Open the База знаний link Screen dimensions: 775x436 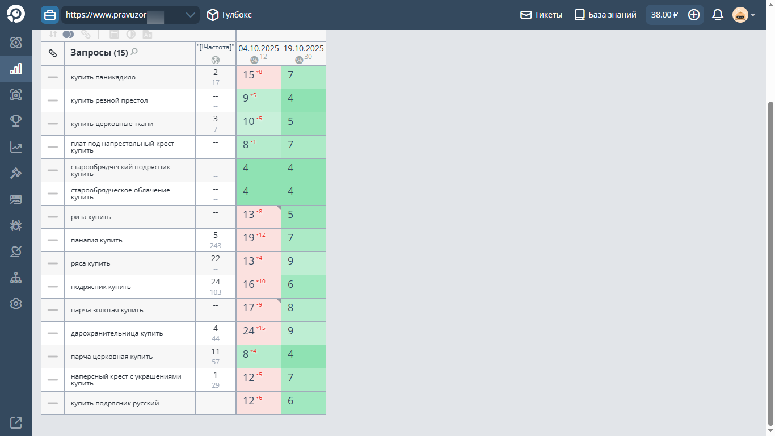pos(605,15)
